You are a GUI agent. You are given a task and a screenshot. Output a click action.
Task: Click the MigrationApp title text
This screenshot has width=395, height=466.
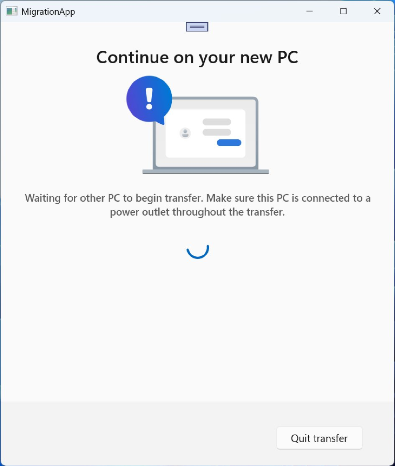coord(48,12)
